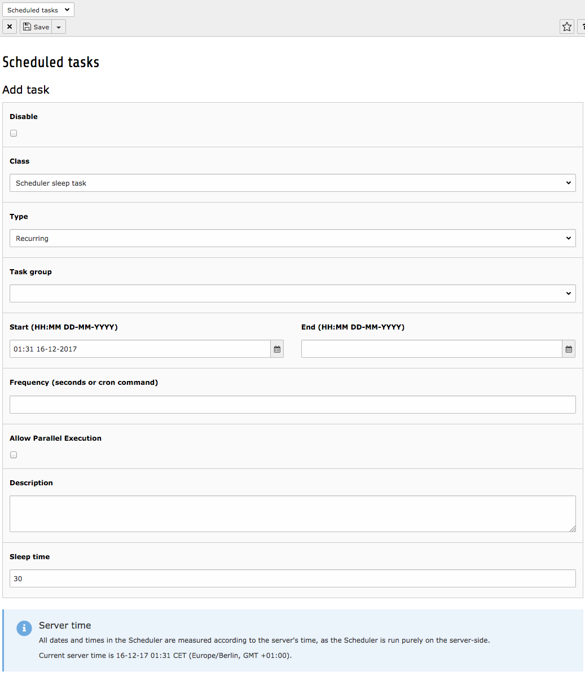Click the Server time info icon
585x676 pixels.
(x=24, y=628)
